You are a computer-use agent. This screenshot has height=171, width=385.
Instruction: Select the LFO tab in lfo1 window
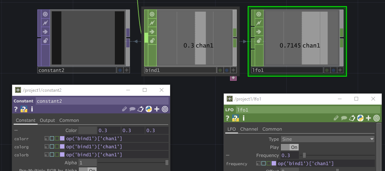pyautogui.click(x=232, y=129)
